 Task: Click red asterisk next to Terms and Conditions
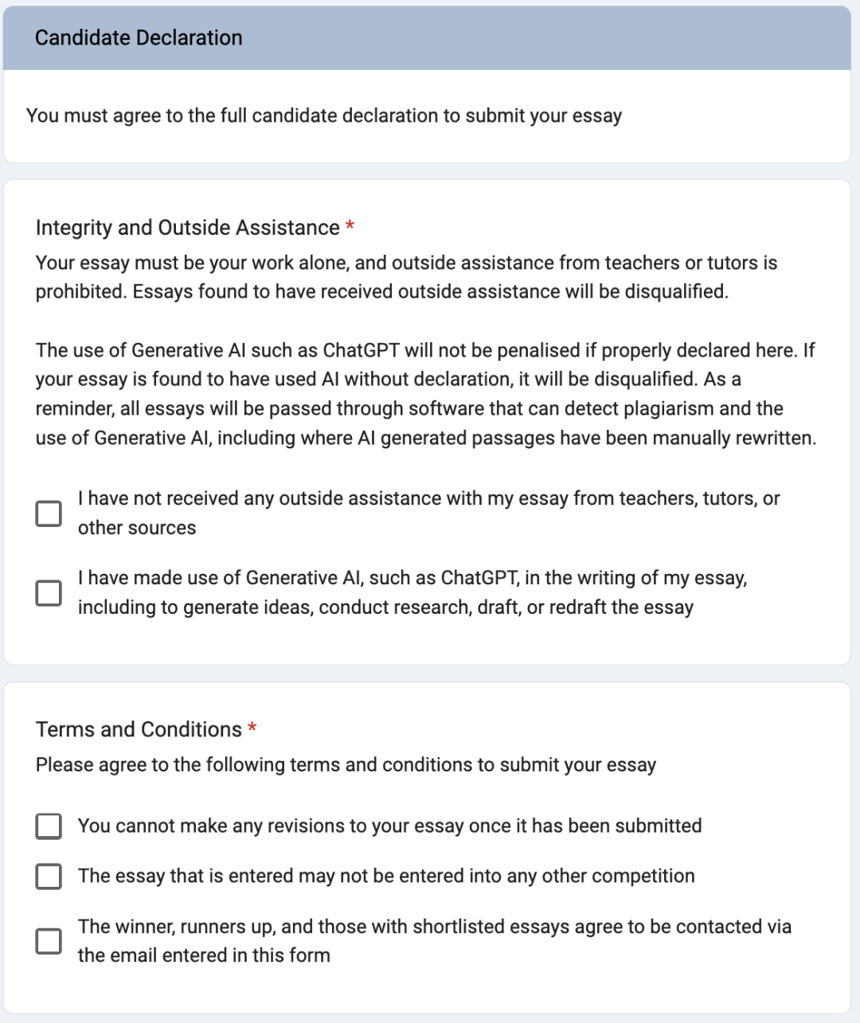252,729
